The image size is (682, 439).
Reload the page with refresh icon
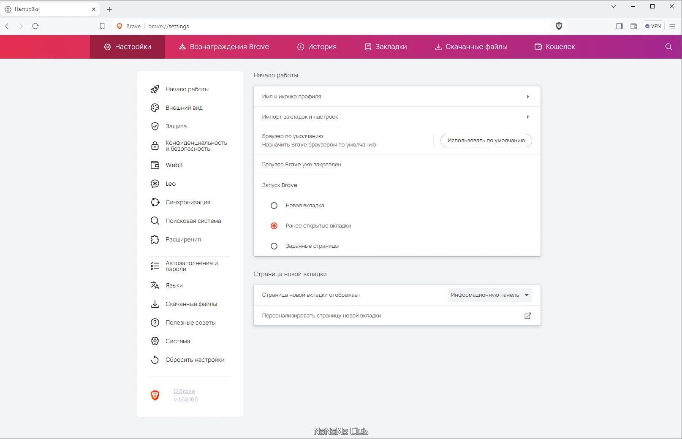(35, 26)
